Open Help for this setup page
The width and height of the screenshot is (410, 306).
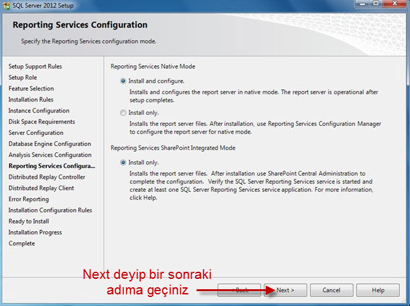click(x=378, y=290)
